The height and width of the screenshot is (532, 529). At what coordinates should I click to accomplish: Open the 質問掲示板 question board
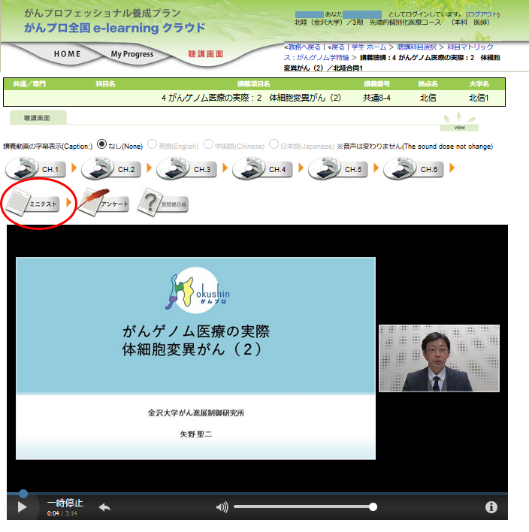[163, 203]
